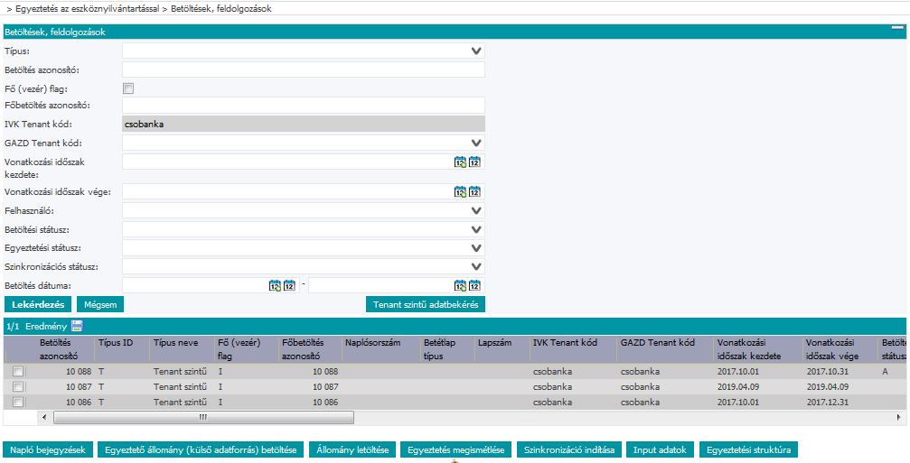This screenshot has height=463, width=910.
Task: Collapse the Betöltések, feldolgozások panel via dash icon
Action: click(898, 29)
